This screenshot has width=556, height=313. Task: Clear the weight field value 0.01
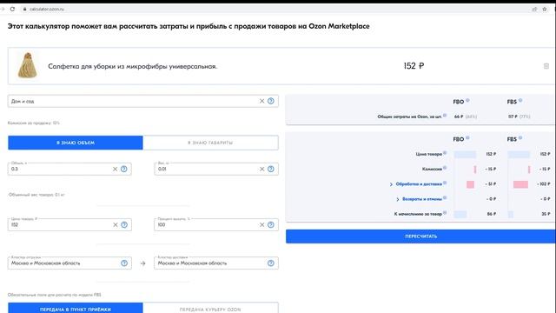coord(261,169)
